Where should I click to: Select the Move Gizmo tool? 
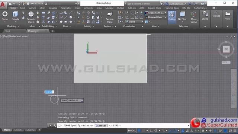(194, 17)
